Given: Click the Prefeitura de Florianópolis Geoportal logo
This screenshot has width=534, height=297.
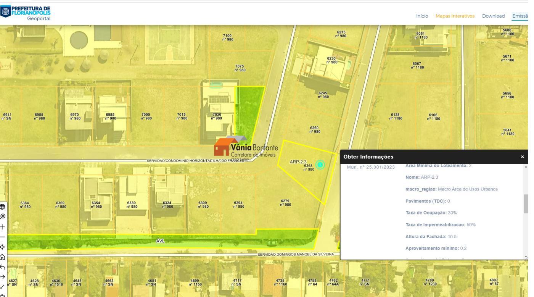Looking at the screenshot, I should tap(26, 13).
